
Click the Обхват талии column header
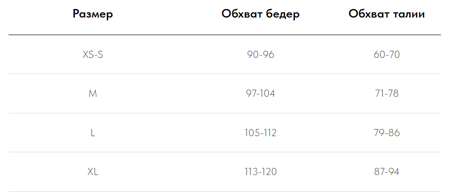click(387, 14)
